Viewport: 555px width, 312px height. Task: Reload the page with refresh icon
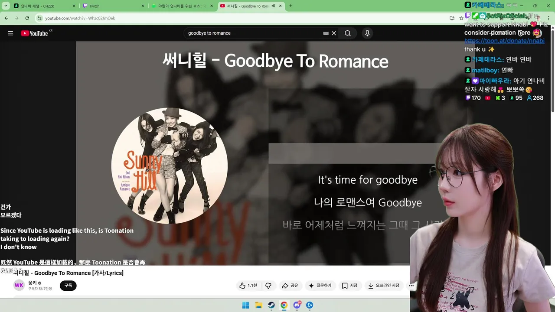[27, 18]
